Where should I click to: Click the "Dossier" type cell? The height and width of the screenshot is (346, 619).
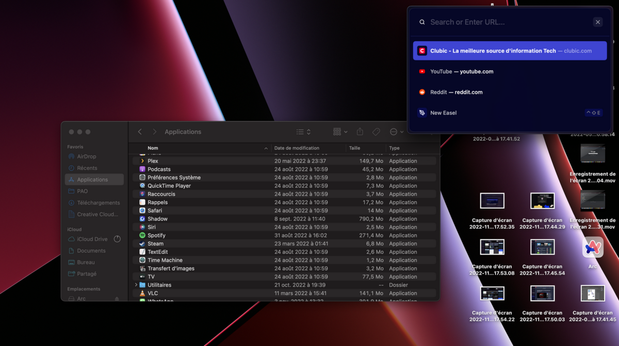coord(398,285)
